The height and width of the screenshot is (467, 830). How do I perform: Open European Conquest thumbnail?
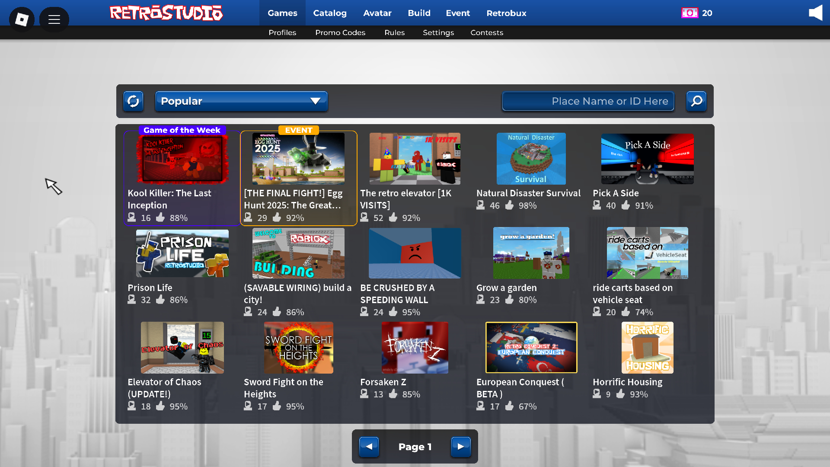[531, 348]
